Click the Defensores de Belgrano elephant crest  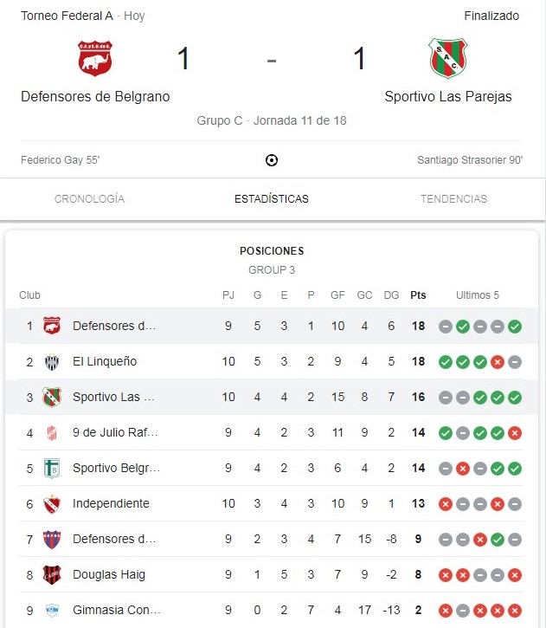[95, 58]
